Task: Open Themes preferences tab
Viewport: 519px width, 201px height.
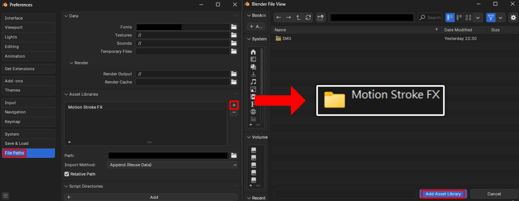Action: [29, 90]
